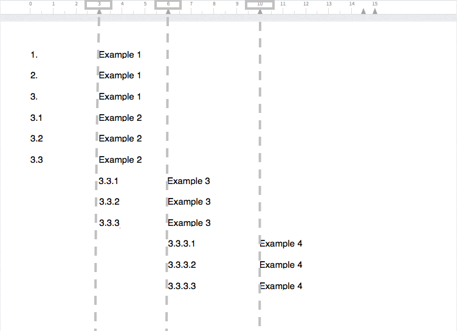Click the list number "3.3"
This screenshot has height=331, width=457.
click(x=36, y=160)
